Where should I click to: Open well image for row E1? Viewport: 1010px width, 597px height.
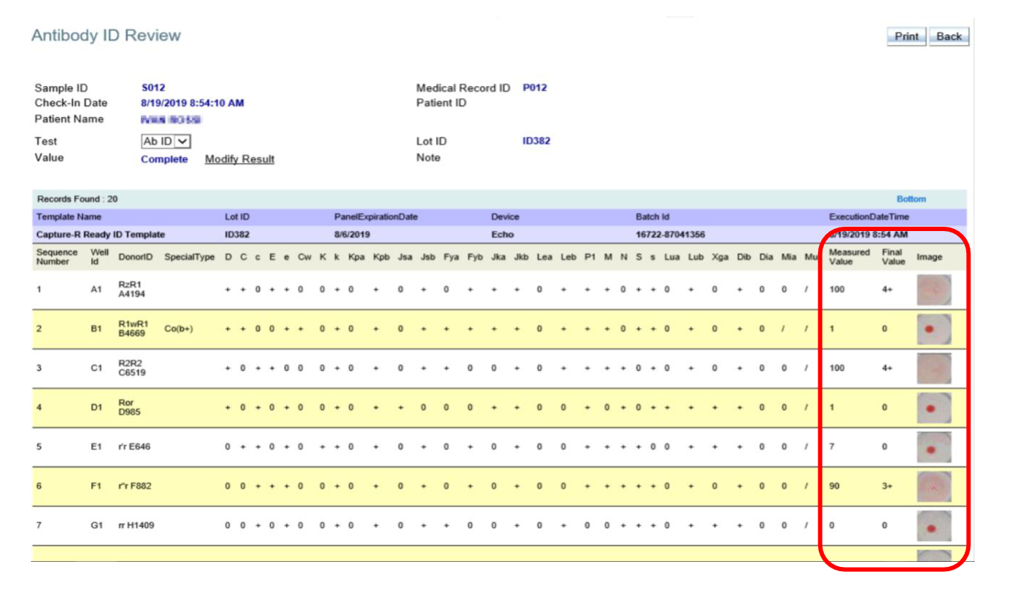tap(934, 447)
